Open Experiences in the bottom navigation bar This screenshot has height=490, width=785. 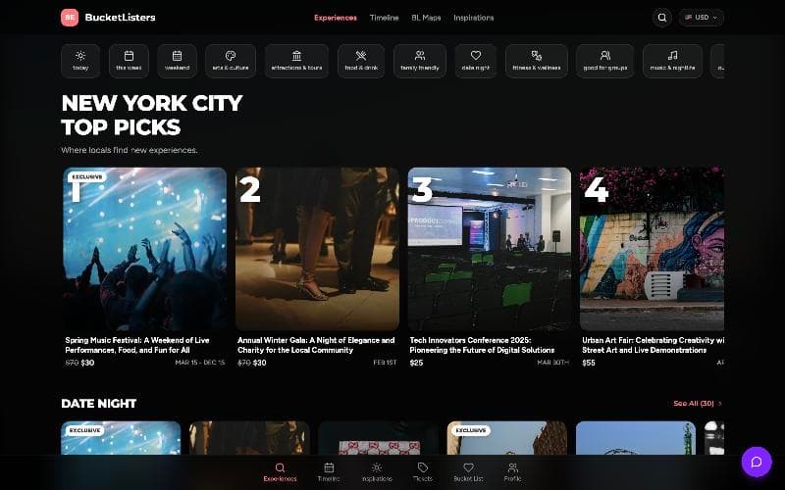point(280,472)
